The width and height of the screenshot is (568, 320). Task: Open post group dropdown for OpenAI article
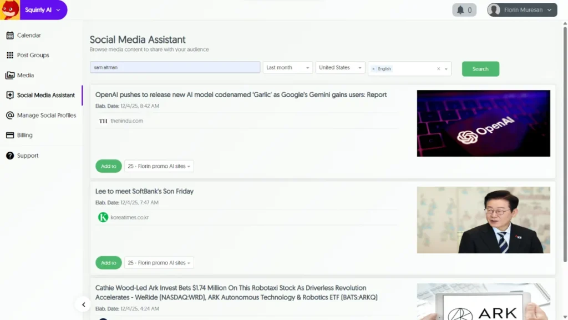point(159,166)
